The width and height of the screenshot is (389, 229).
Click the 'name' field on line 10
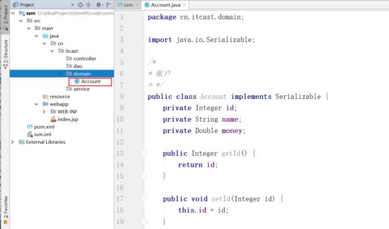coord(230,119)
